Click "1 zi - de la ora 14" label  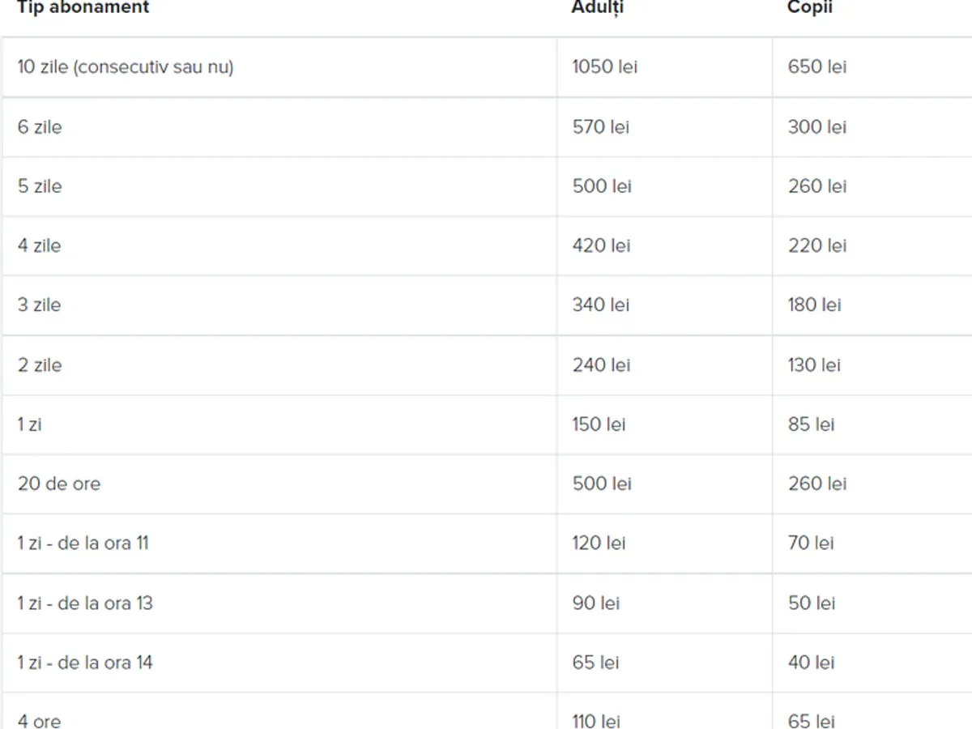coord(85,662)
